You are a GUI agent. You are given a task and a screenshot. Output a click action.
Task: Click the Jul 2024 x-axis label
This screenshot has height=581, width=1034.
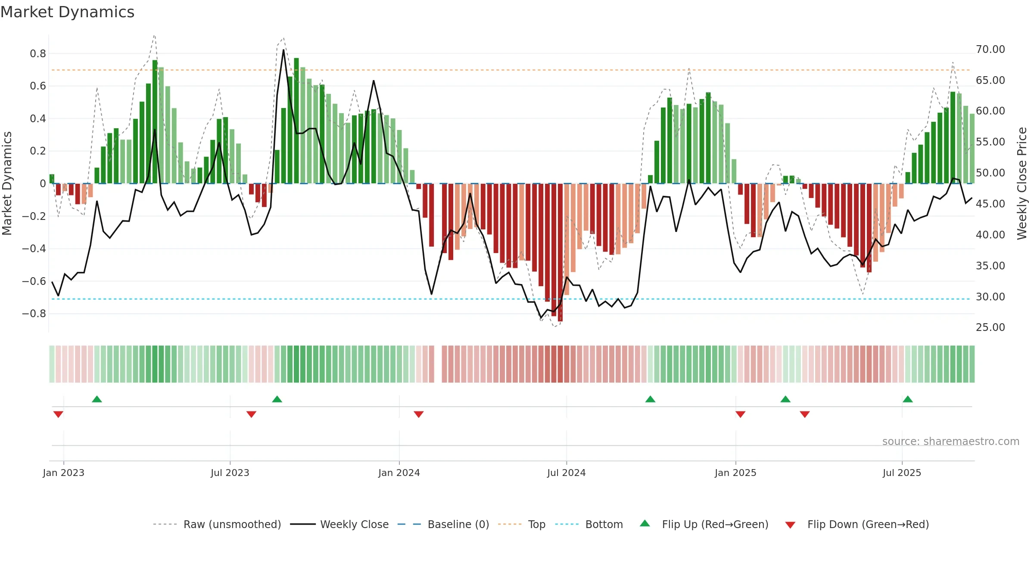[567, 473]
